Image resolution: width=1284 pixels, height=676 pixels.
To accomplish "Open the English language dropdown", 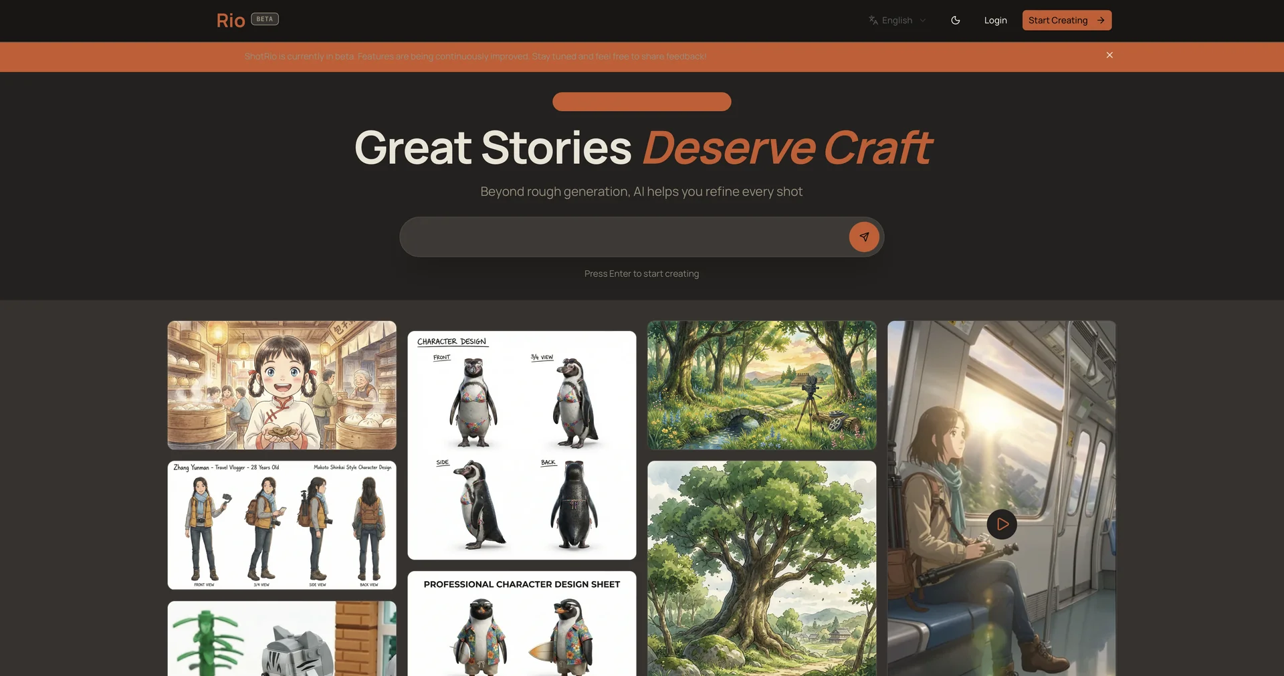I will [897, 20].
